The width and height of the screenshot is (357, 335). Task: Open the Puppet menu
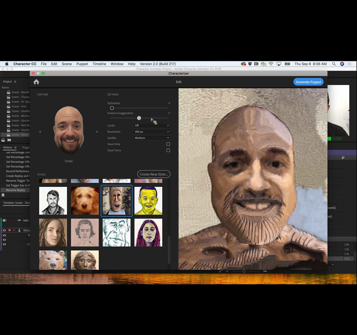pyautogui.click(x=82, y=64)
